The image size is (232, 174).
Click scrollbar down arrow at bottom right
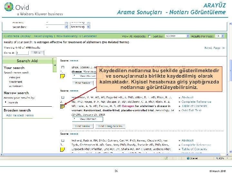(230, 152)
